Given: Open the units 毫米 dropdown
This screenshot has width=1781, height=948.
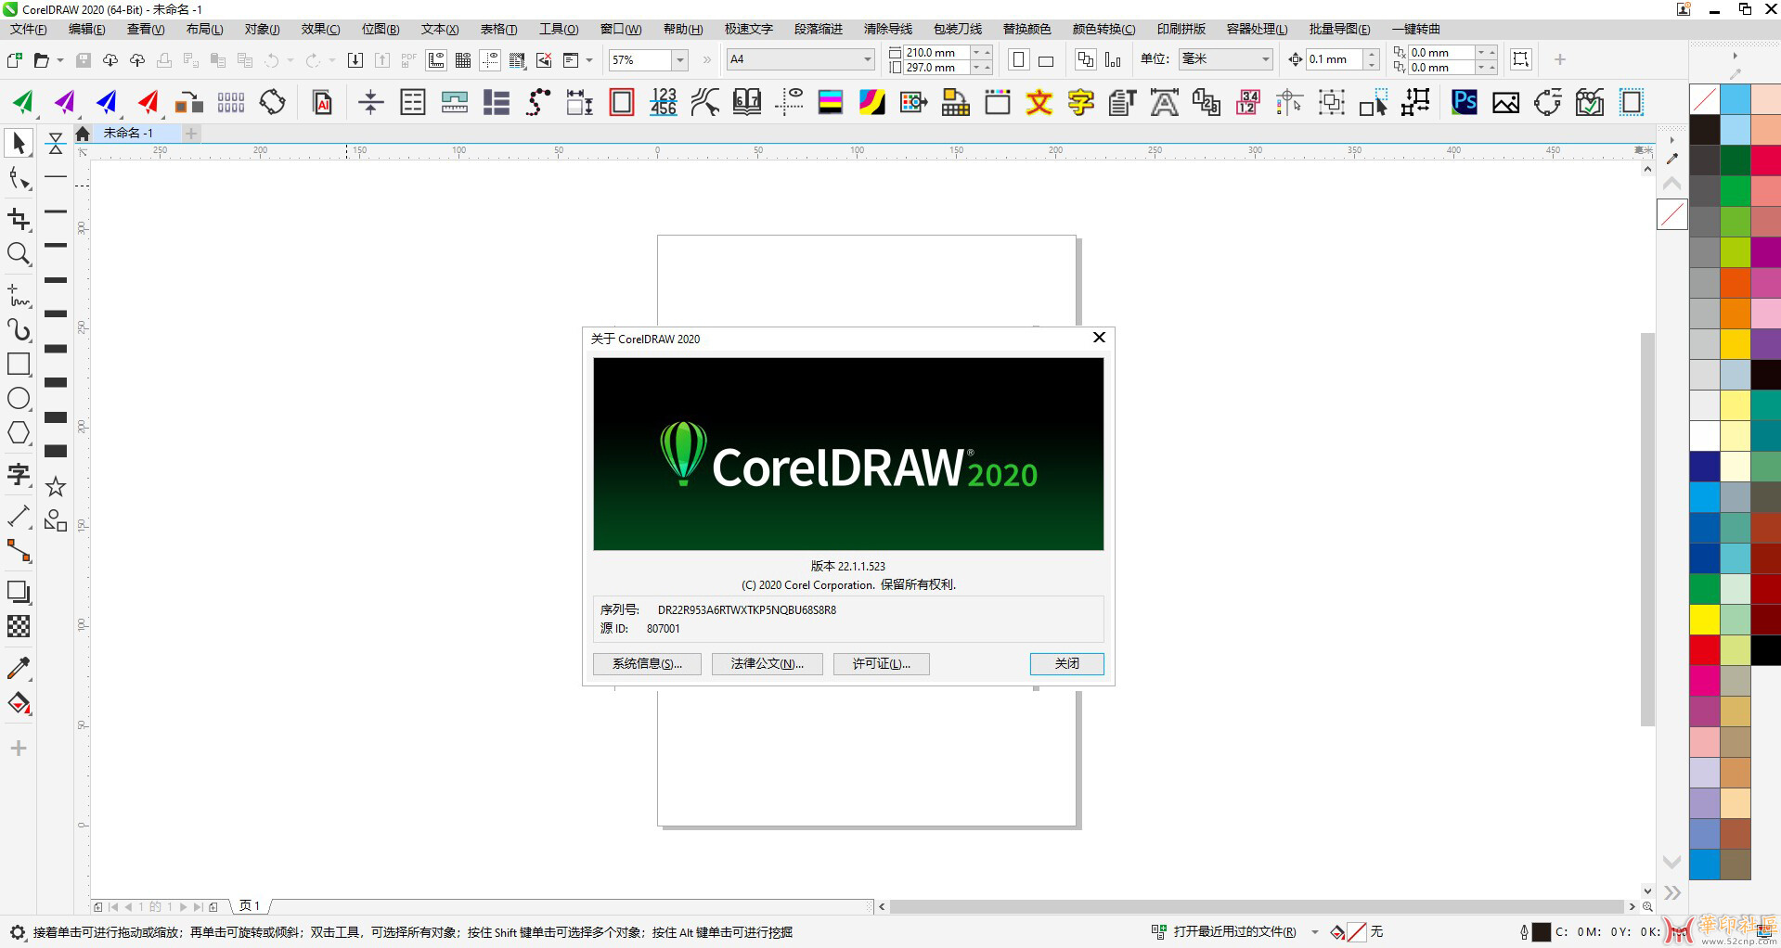Looking at the screenshot, I should pos(1265,59).
